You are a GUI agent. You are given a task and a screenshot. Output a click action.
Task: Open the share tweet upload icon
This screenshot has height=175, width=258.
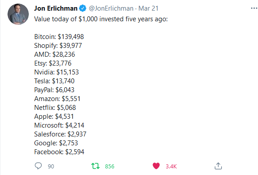(x=218, y=166)
